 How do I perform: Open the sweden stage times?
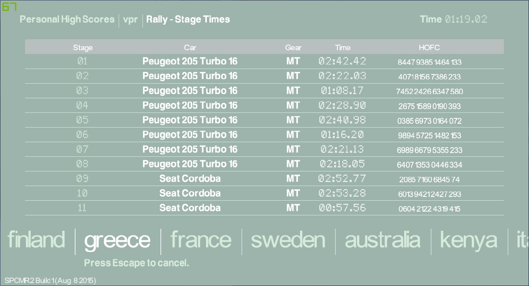pyautogui.click(x=288, y=240)
